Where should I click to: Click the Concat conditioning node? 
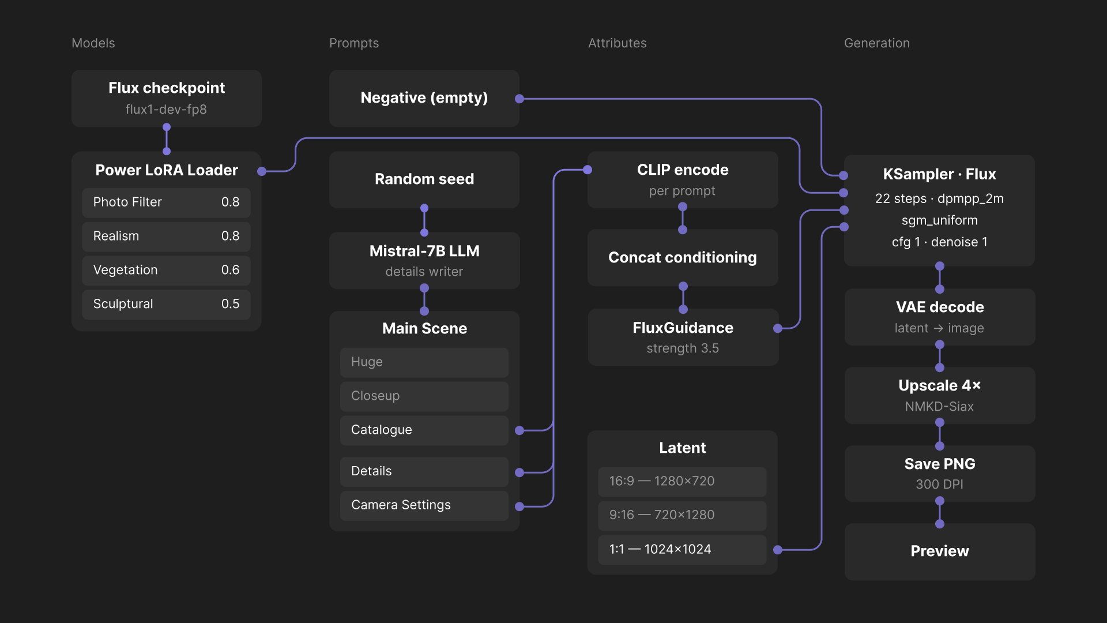point(683,257)
